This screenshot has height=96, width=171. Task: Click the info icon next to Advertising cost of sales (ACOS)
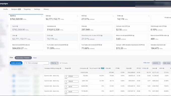(102, 36)
